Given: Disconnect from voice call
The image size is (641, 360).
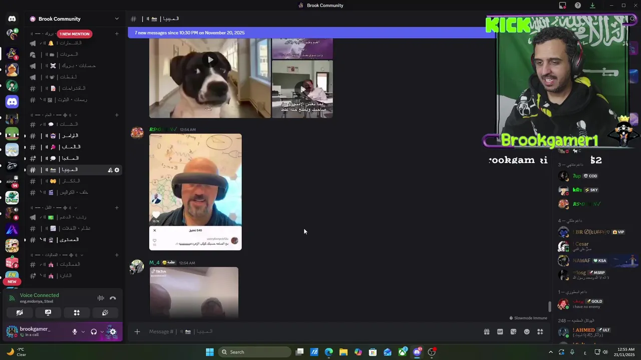Looking at the screenshot, I should coord(113,298).
